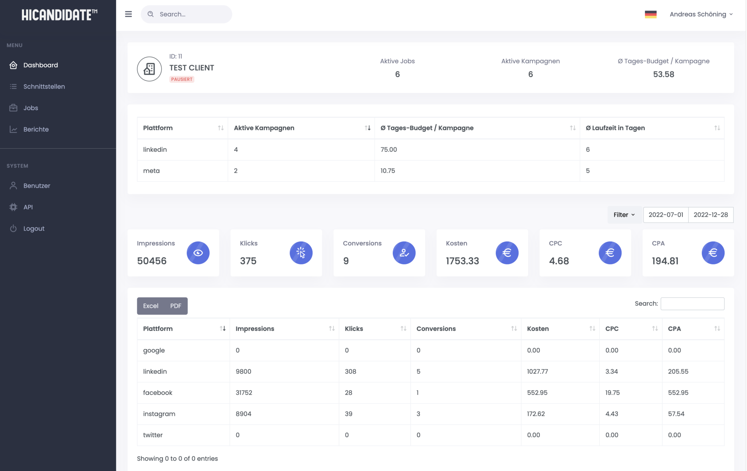This screenshot has height=471, width=747.
Task: Click the Kosten euro icon
Action: point(507,253)
